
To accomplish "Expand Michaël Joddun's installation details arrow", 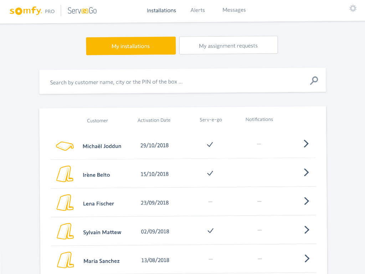I will tap(306, 144).
